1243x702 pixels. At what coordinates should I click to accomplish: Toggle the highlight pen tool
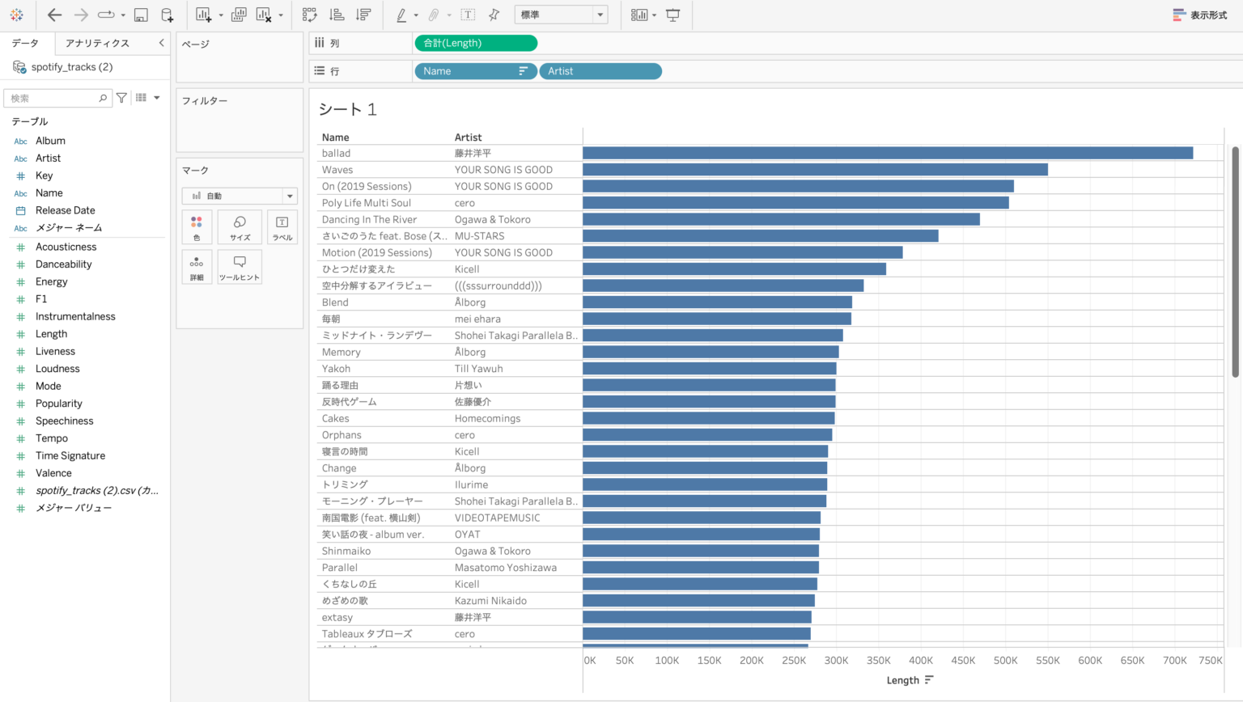click(x=403, y=15)
